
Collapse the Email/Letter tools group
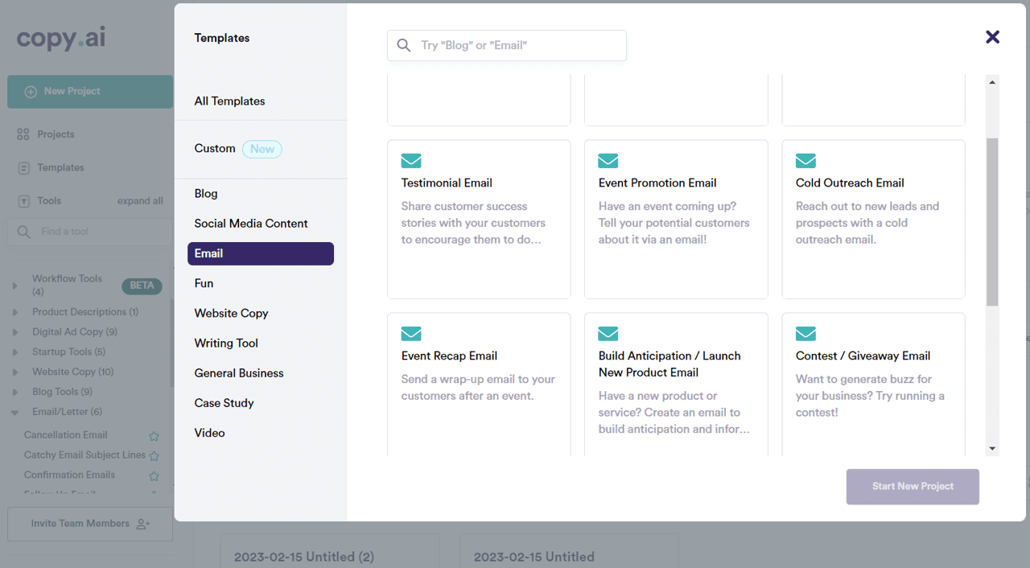(x=14, y=413)
